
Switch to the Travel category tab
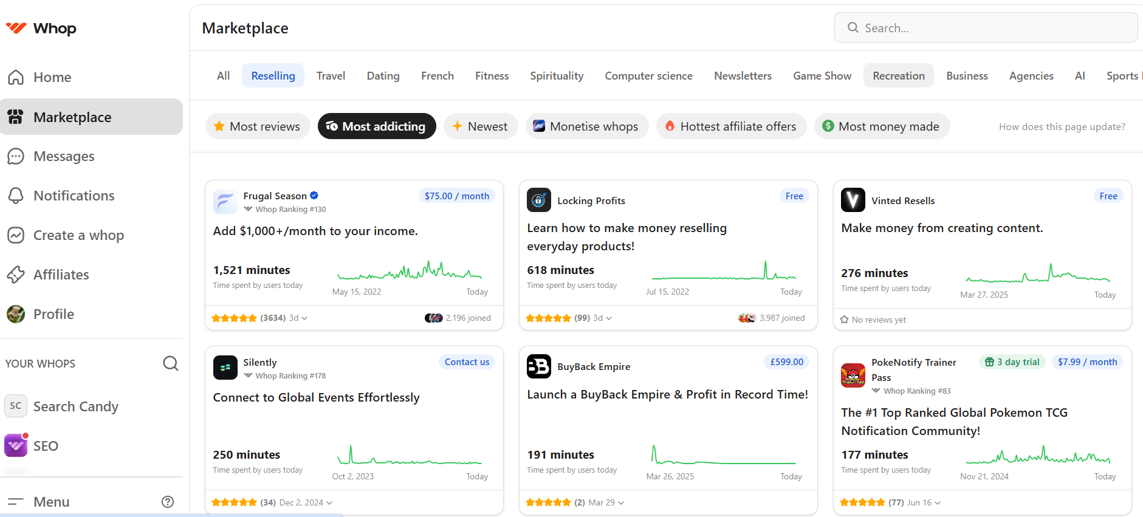(331, 76)
